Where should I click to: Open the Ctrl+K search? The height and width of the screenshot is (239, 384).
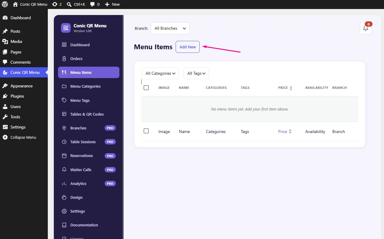[x=76, y=4]
